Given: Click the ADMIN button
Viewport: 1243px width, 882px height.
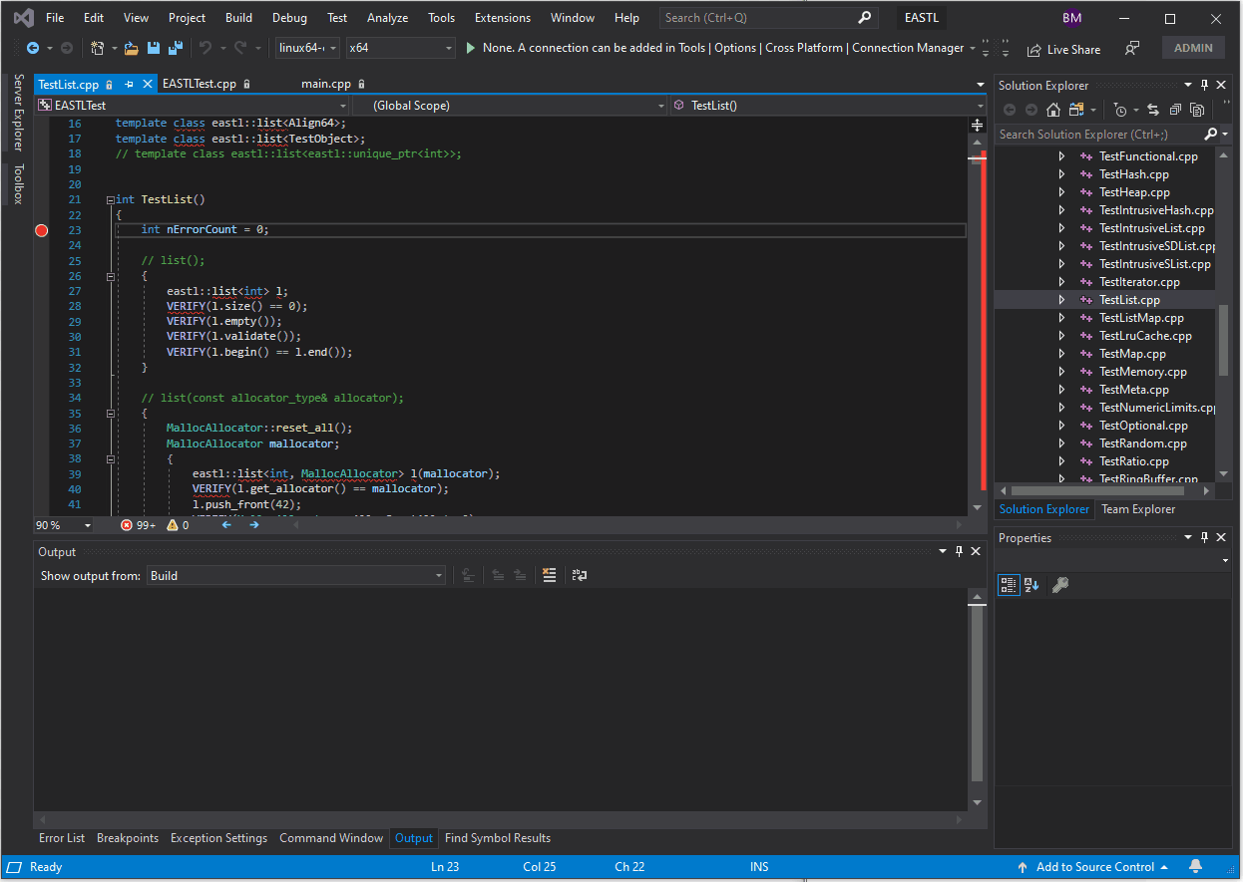Looking at the screenshot, I should tap(1193, 47).
